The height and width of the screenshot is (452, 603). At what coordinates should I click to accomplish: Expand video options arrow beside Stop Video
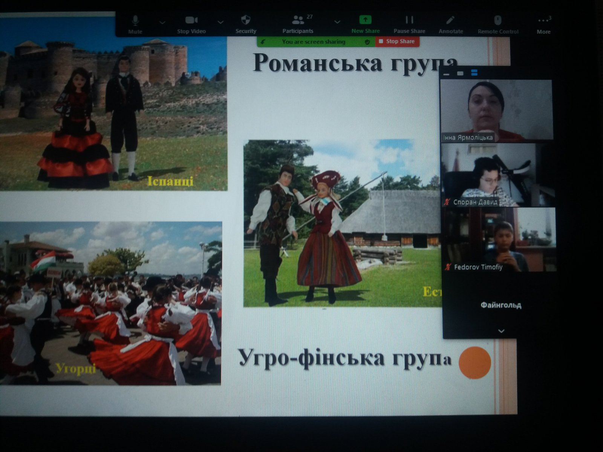pos(220,23)
